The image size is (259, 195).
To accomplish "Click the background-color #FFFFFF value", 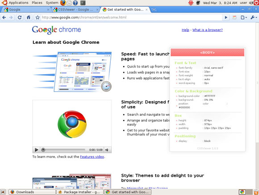I will click(x=209, y=96).
